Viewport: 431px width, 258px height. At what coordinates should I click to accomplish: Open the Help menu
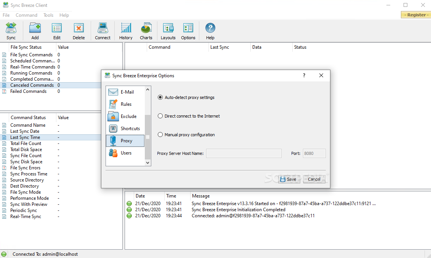click(64, 15)
